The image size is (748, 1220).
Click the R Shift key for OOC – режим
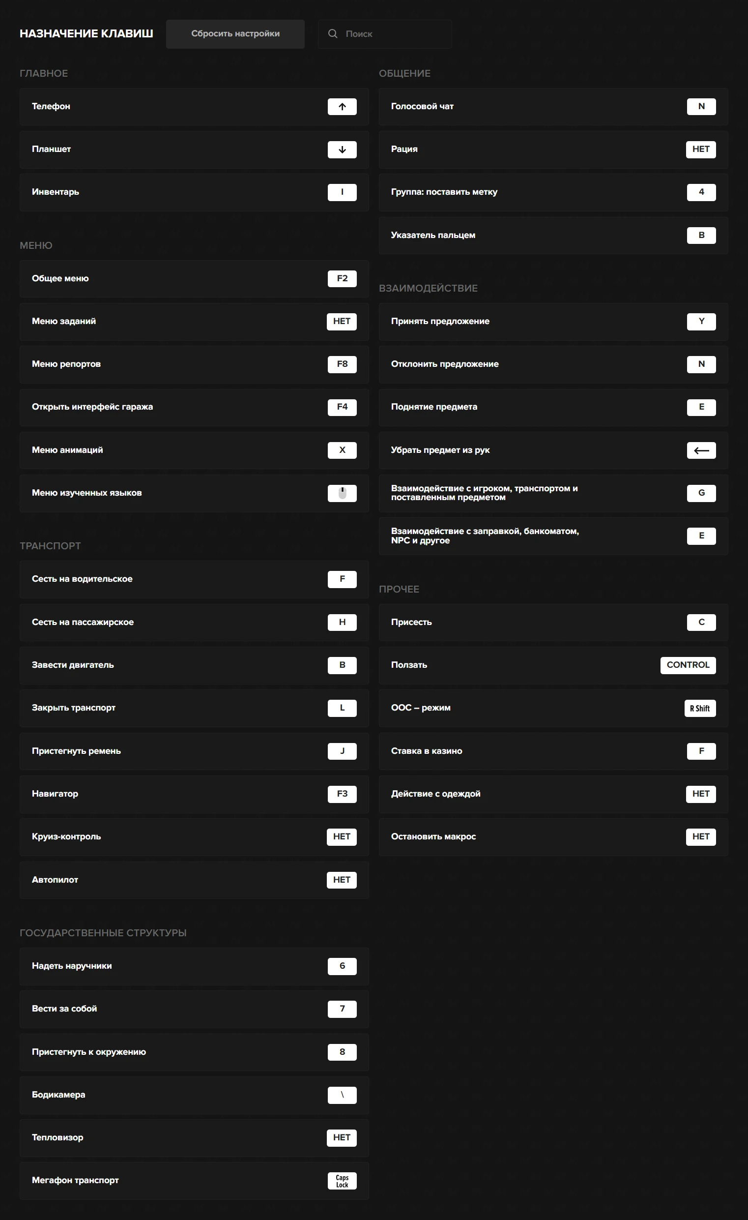(x=699, y=708)
